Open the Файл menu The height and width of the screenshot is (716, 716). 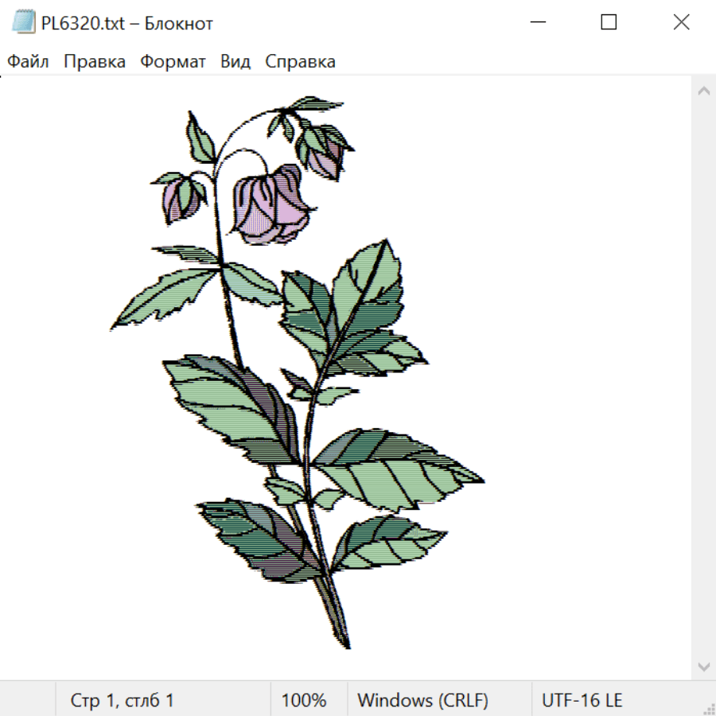pyautogui.click(x=28, y=61)
